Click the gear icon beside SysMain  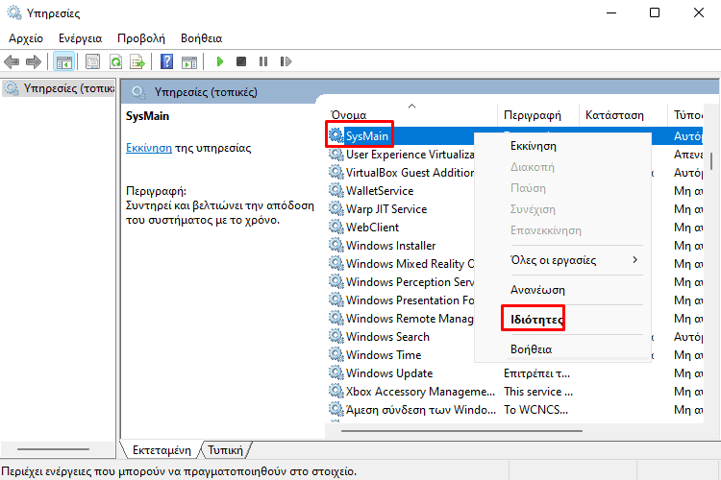pyautogui.click(x=336, y=135)
